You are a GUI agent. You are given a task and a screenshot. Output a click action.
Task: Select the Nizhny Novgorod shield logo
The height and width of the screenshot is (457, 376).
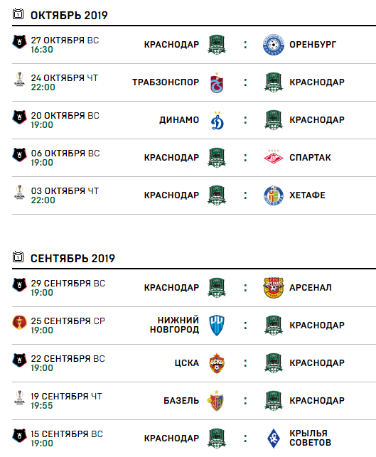pos(217,326)
